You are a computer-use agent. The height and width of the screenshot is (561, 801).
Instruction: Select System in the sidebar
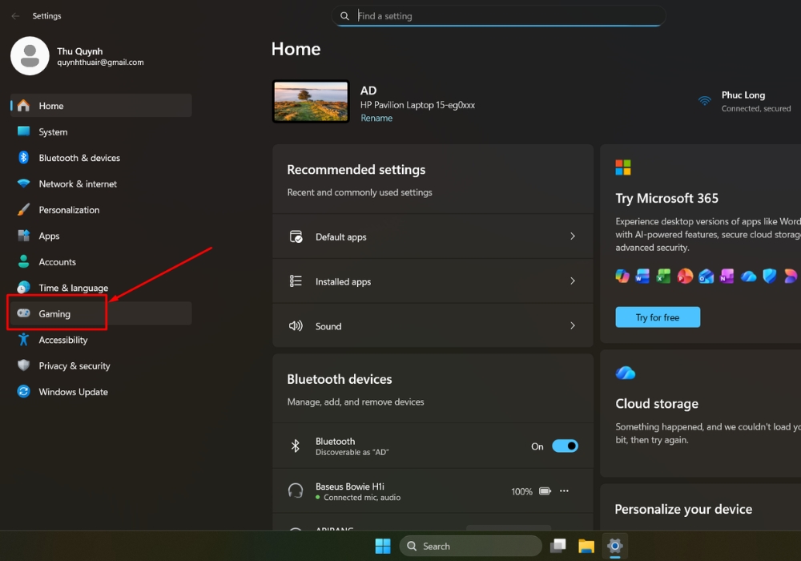click(x=101, y=131)
